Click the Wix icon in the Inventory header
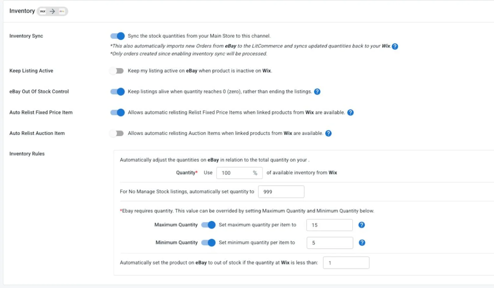Viewport: 494px width, 288px height. pos(43,11)
